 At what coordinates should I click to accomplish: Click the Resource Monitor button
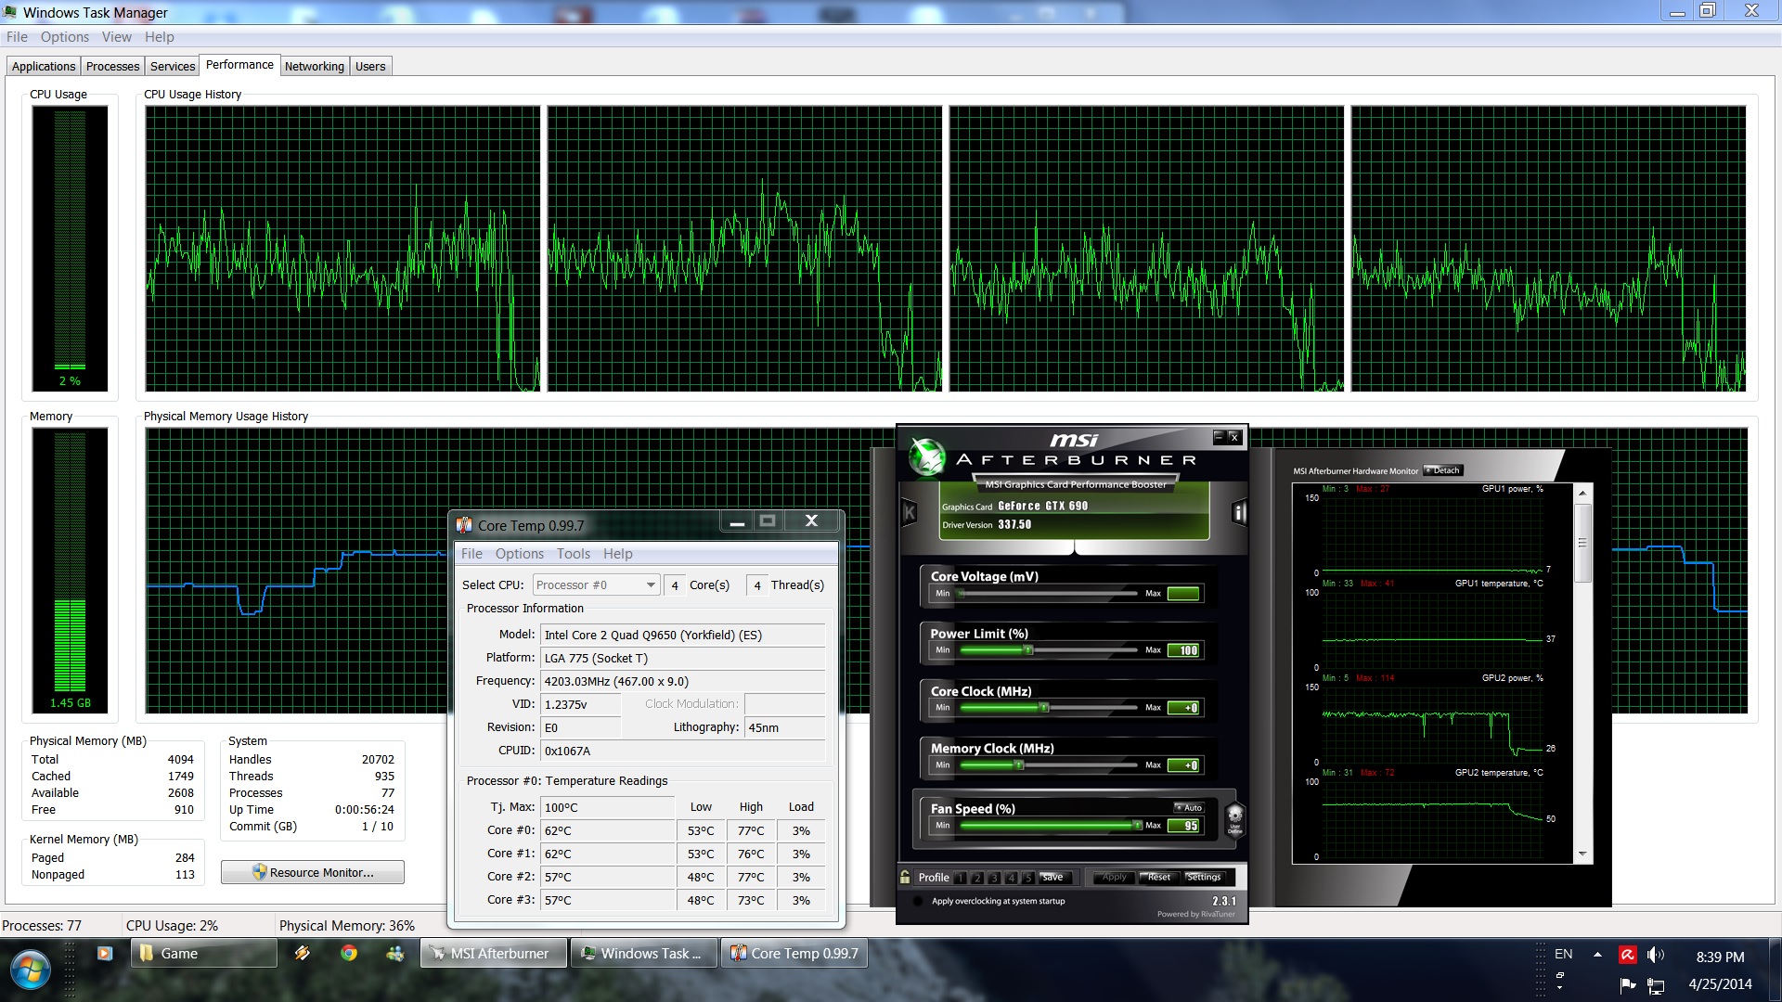click(x=312, y=872)
